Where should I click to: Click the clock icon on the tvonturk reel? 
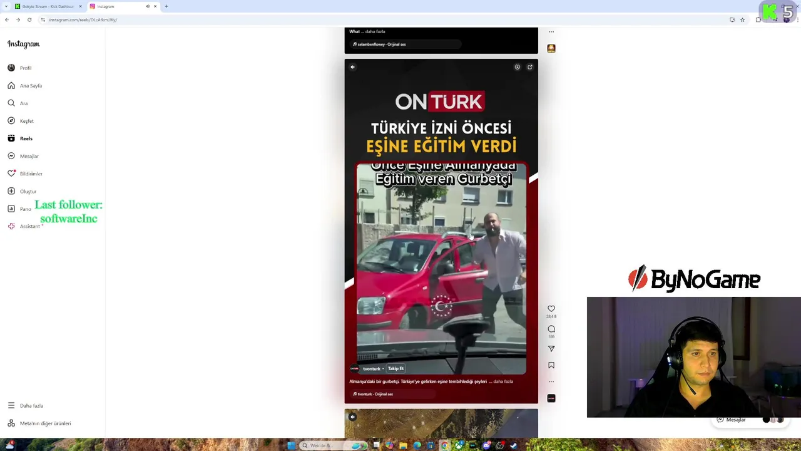[x=517, y=67]
